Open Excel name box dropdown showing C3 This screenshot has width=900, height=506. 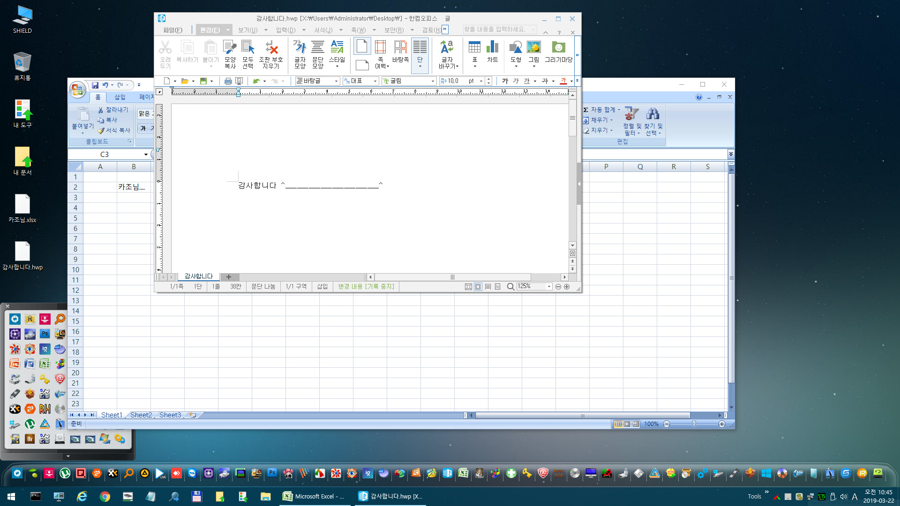coord(146,155)
